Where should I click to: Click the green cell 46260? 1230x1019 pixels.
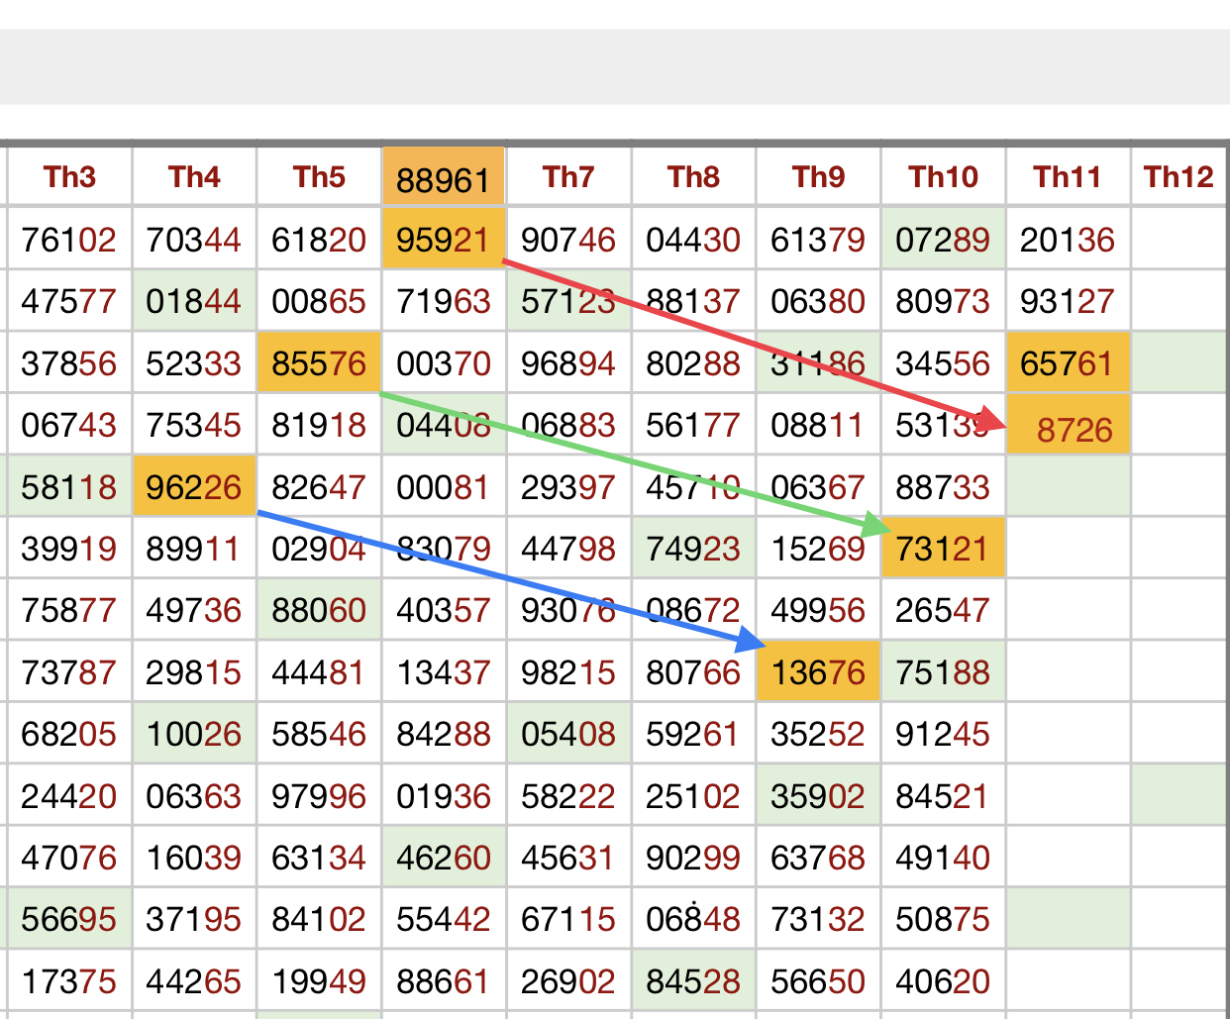coord(444,858)
